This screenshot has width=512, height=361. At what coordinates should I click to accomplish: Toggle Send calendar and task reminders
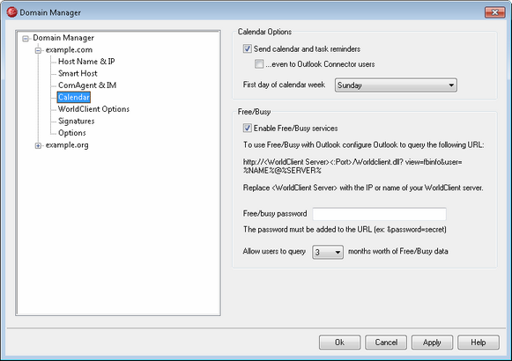[247, 49]
